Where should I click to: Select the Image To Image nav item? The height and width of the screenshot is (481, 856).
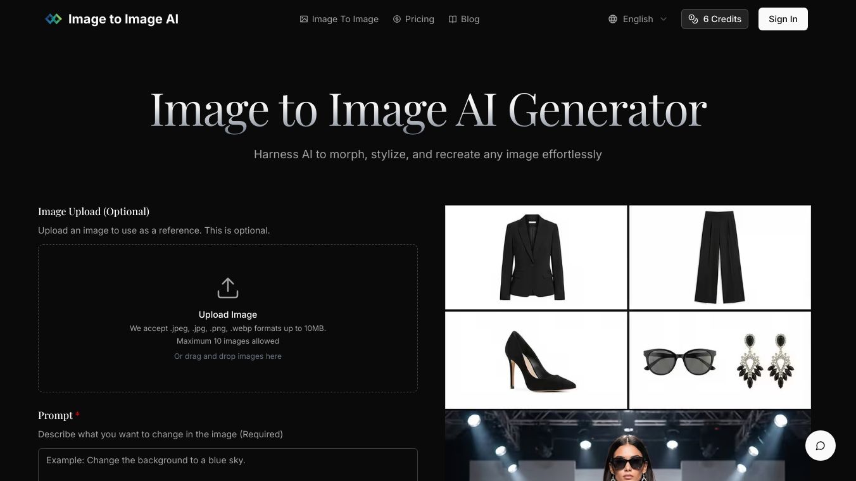(x=345, y=19)
